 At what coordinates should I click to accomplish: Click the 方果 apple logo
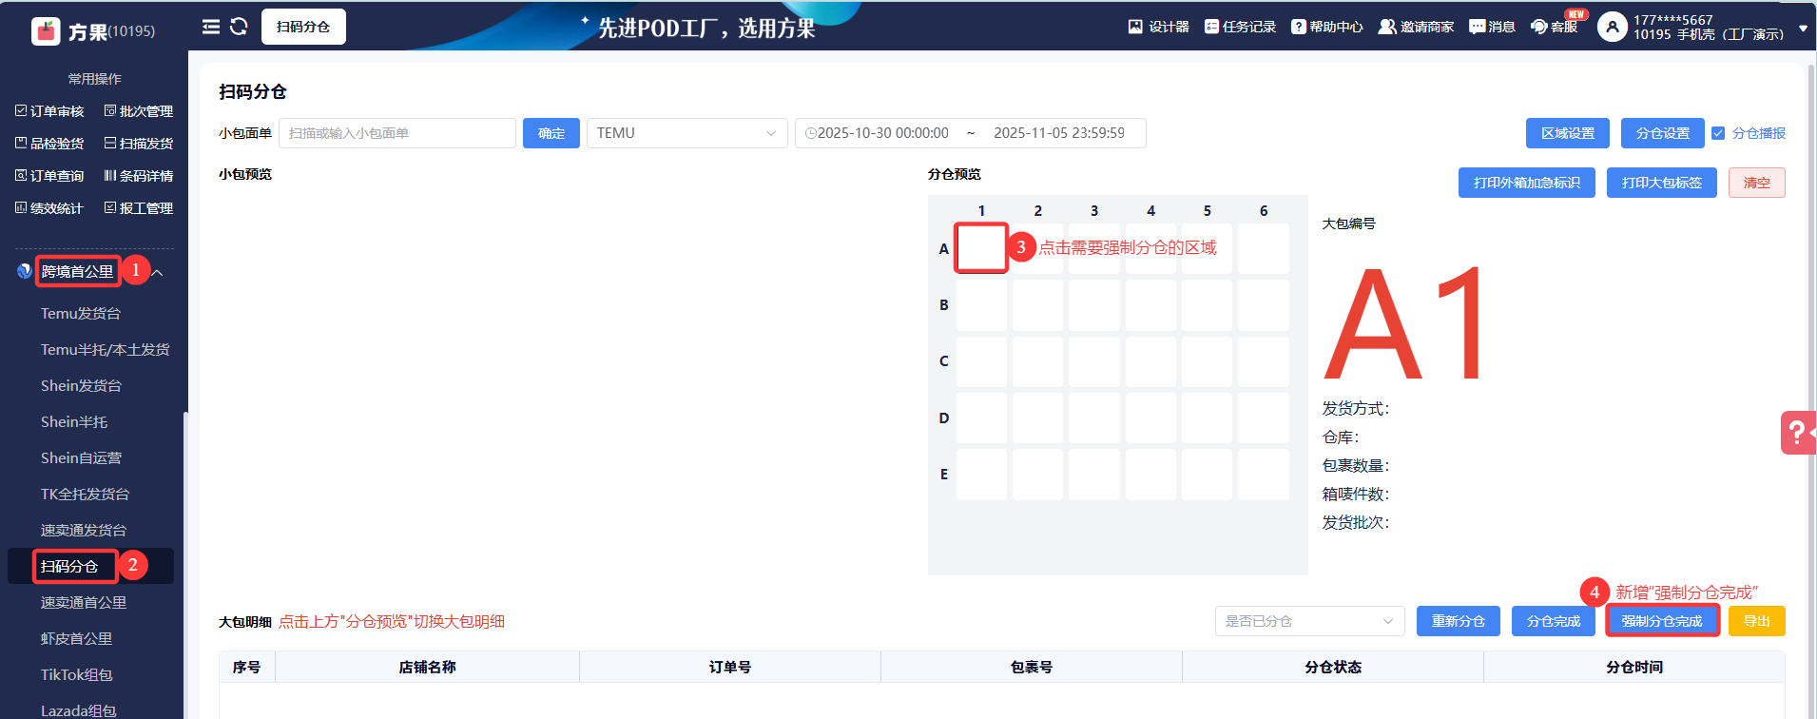coord(46,31)
